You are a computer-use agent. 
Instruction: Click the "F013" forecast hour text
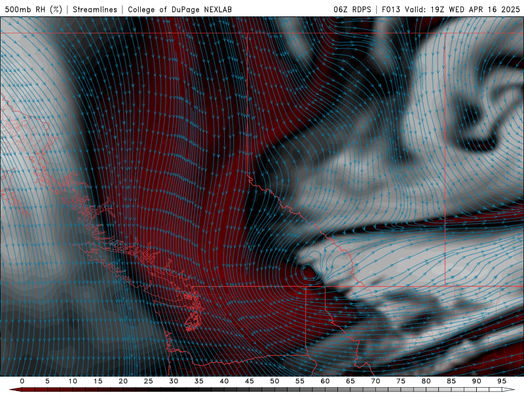point(390,9)
